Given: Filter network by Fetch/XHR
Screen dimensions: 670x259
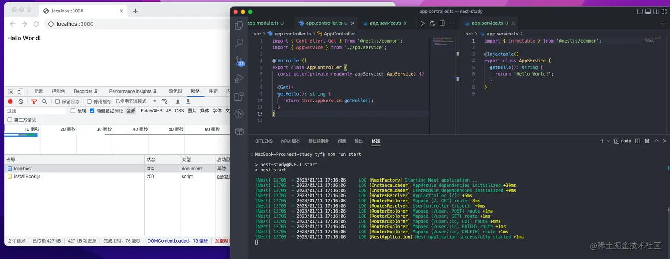Looking at the screenshot, I should coord(152,111).
